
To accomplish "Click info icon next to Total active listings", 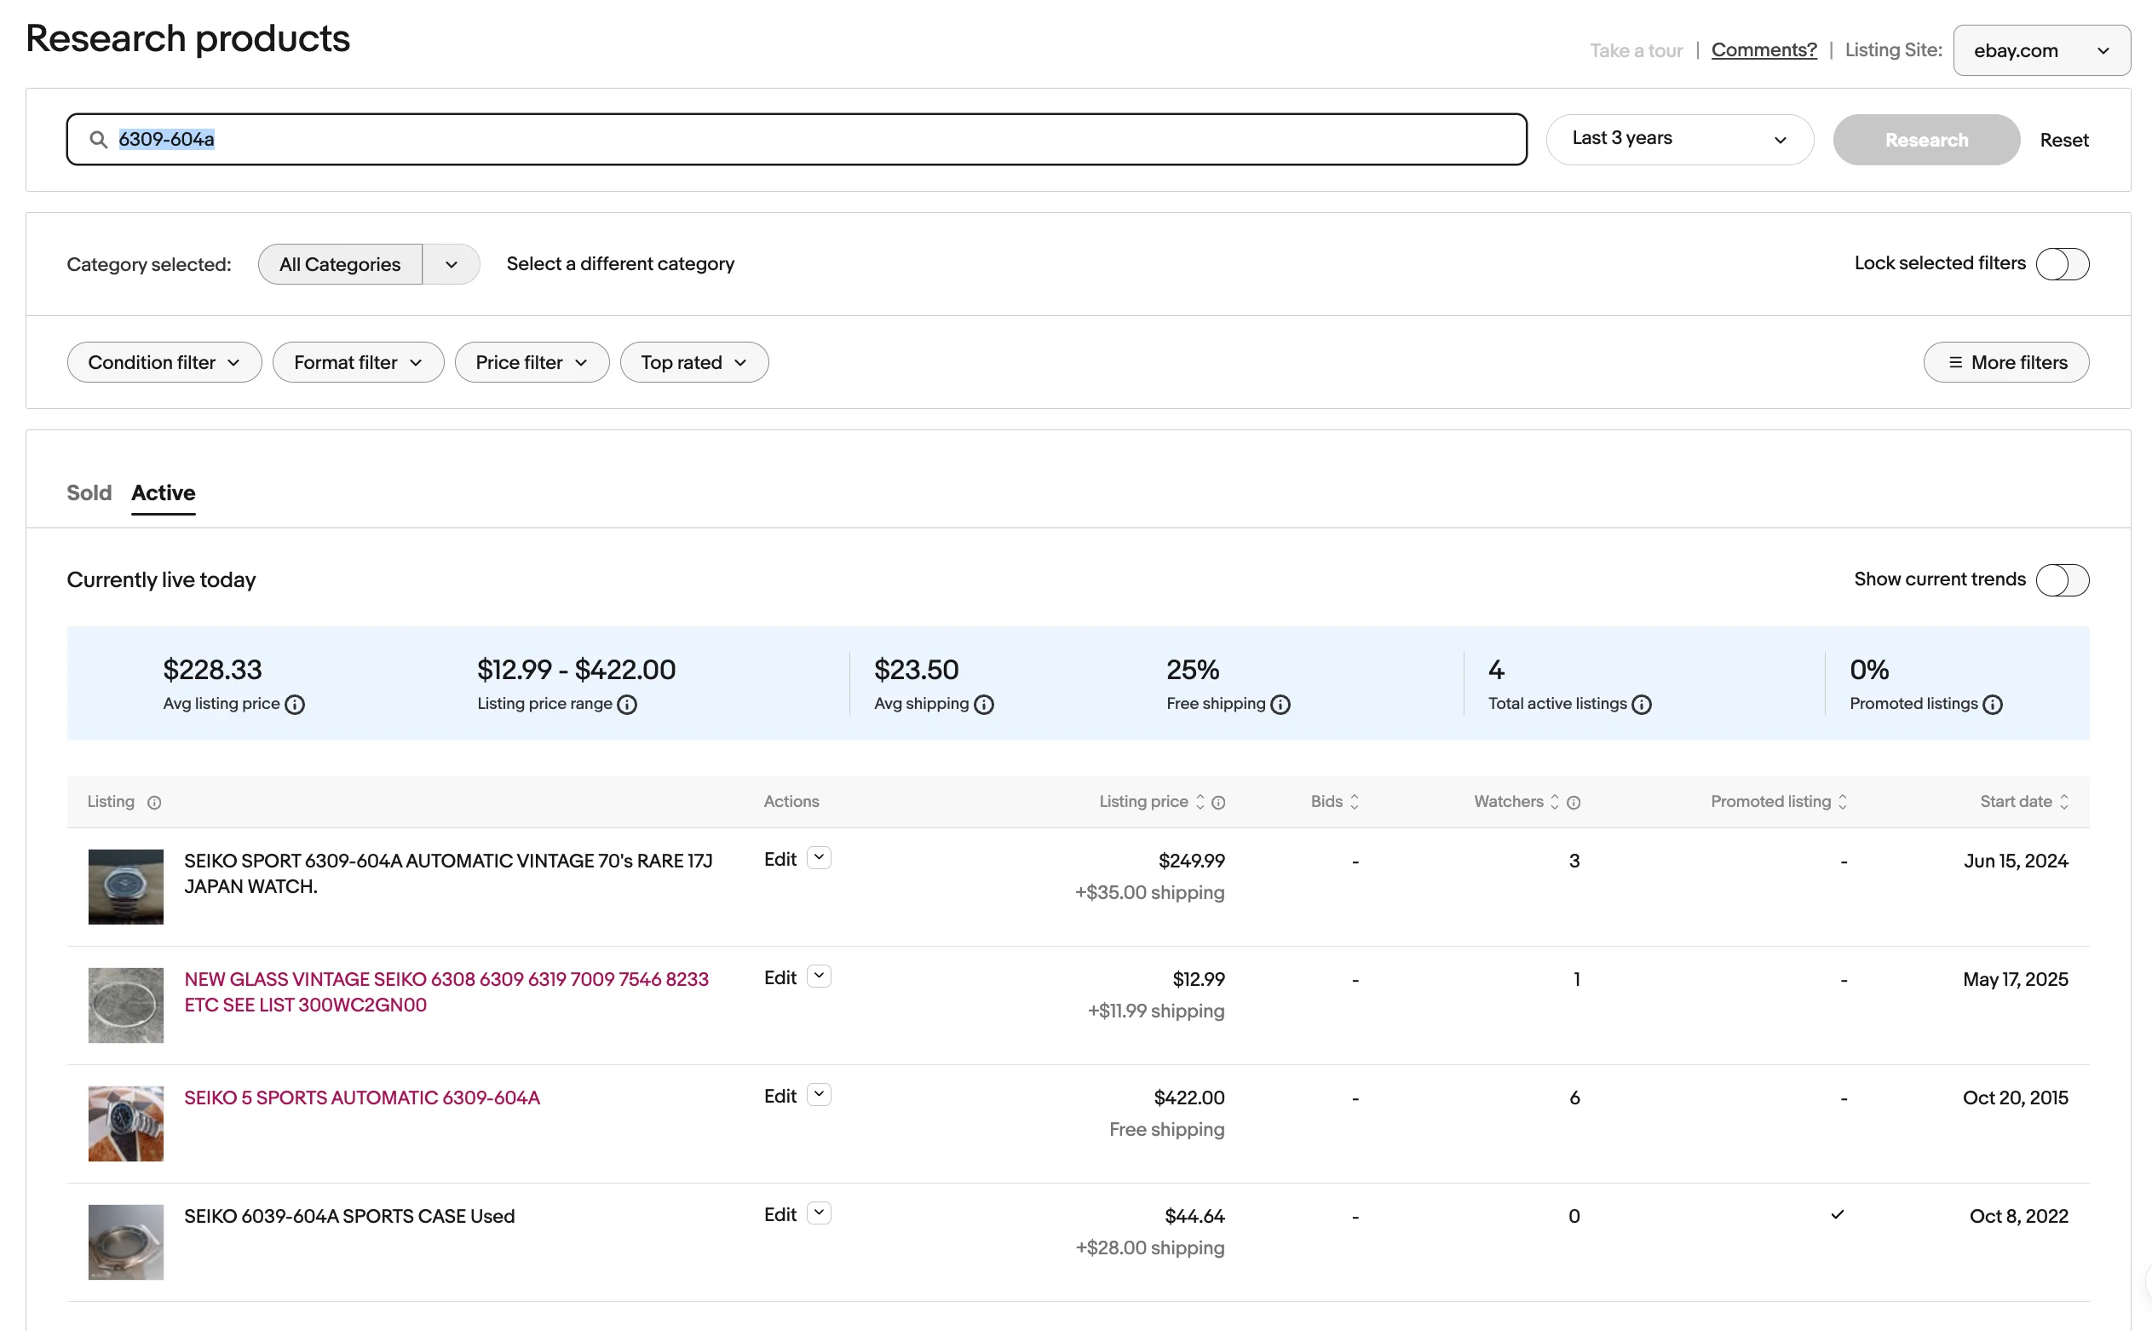I will coord(1641,704).
